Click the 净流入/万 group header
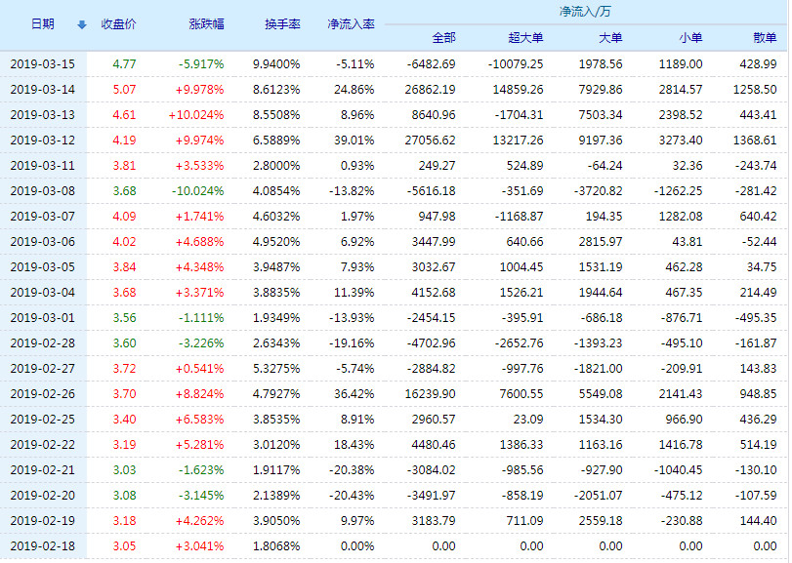Viewport: 792px width, 563px height. coord(585,12)
